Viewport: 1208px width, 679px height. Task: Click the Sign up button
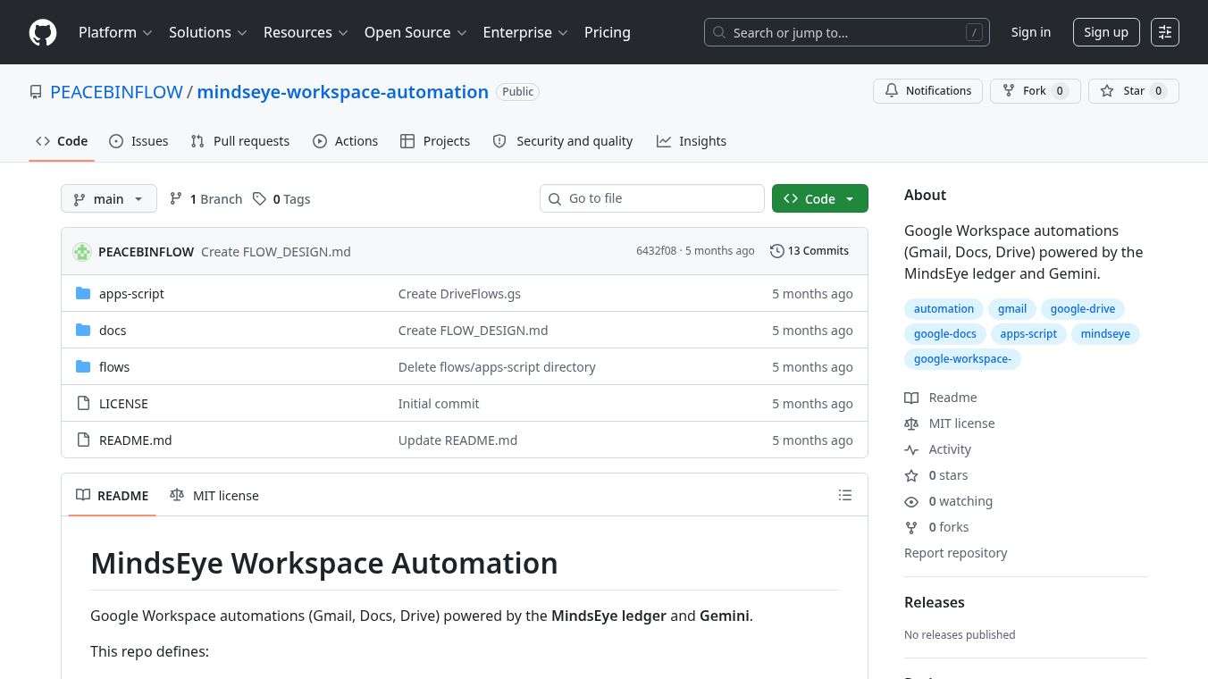[x=1105, y=32]
